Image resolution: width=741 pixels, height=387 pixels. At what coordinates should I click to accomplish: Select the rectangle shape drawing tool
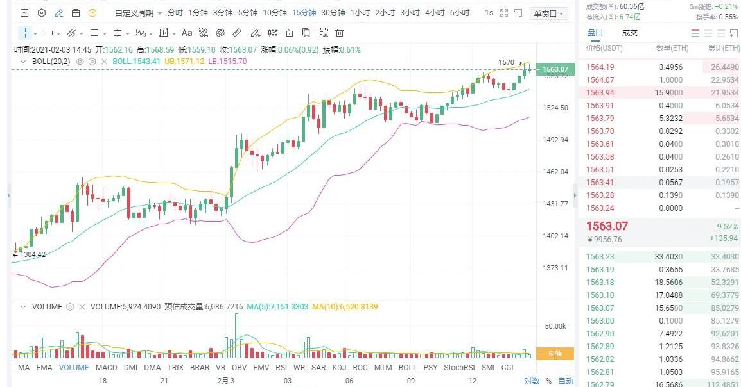pos(94,33)
